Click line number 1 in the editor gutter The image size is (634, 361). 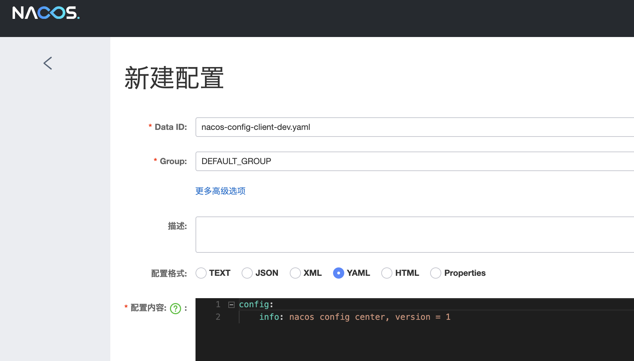[218, 304]
